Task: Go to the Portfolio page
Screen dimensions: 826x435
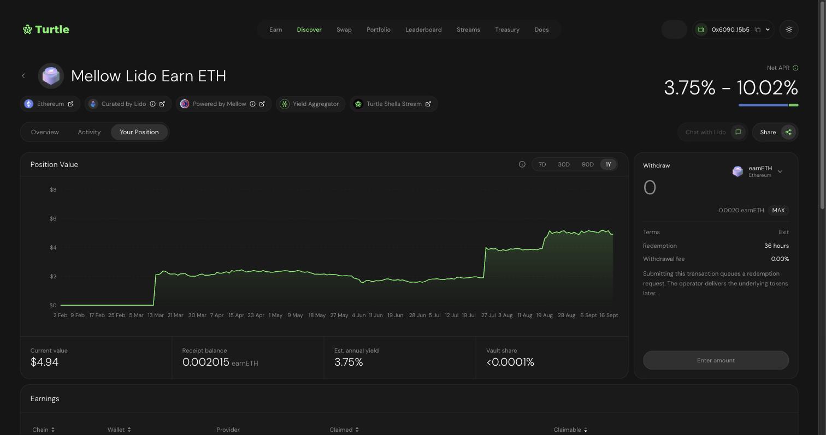Action: [x=379, y=29]
